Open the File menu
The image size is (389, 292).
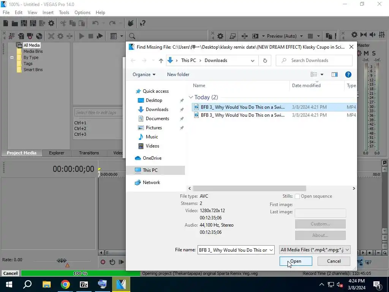pos(6,13)
